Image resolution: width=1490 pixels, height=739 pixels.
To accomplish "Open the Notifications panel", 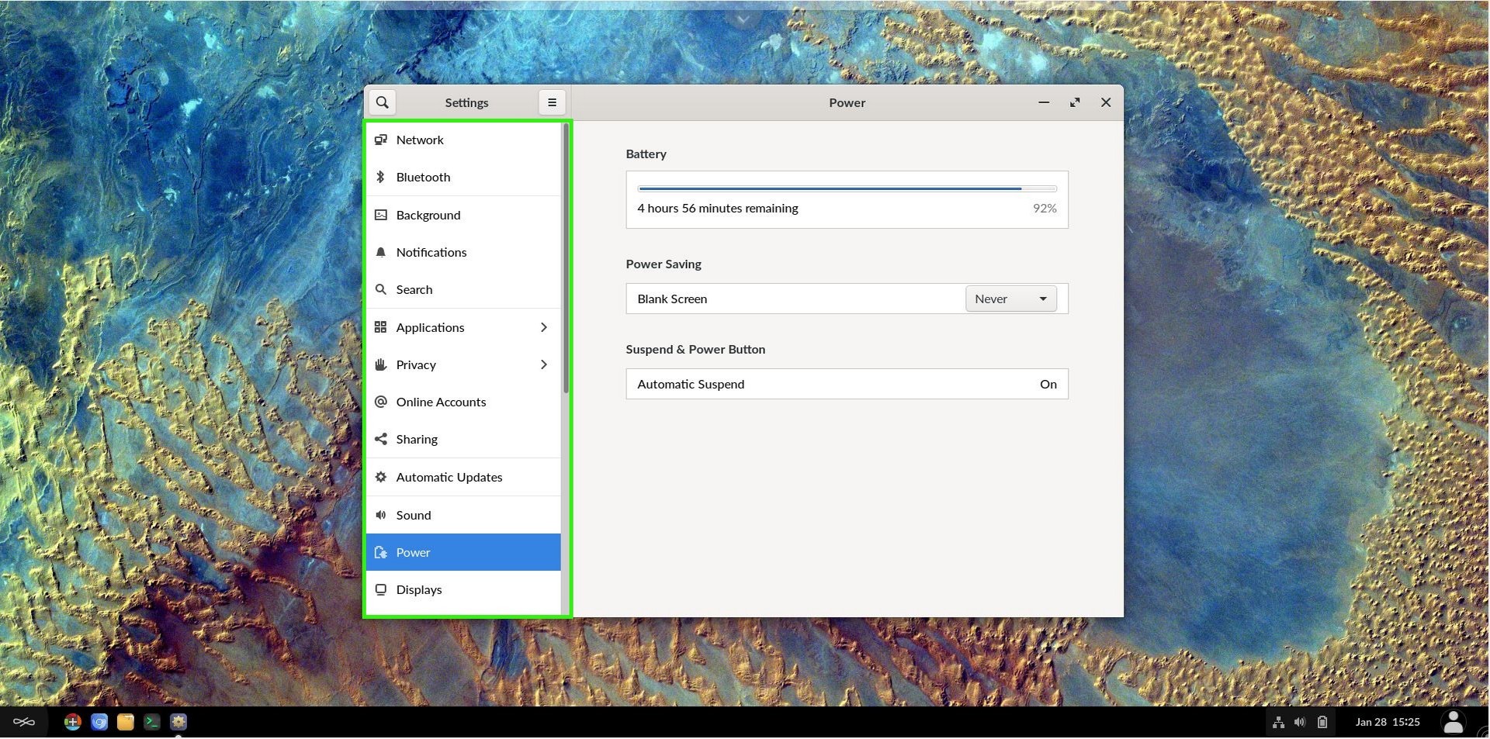I will pyautogui.click(x=463, y=252).
